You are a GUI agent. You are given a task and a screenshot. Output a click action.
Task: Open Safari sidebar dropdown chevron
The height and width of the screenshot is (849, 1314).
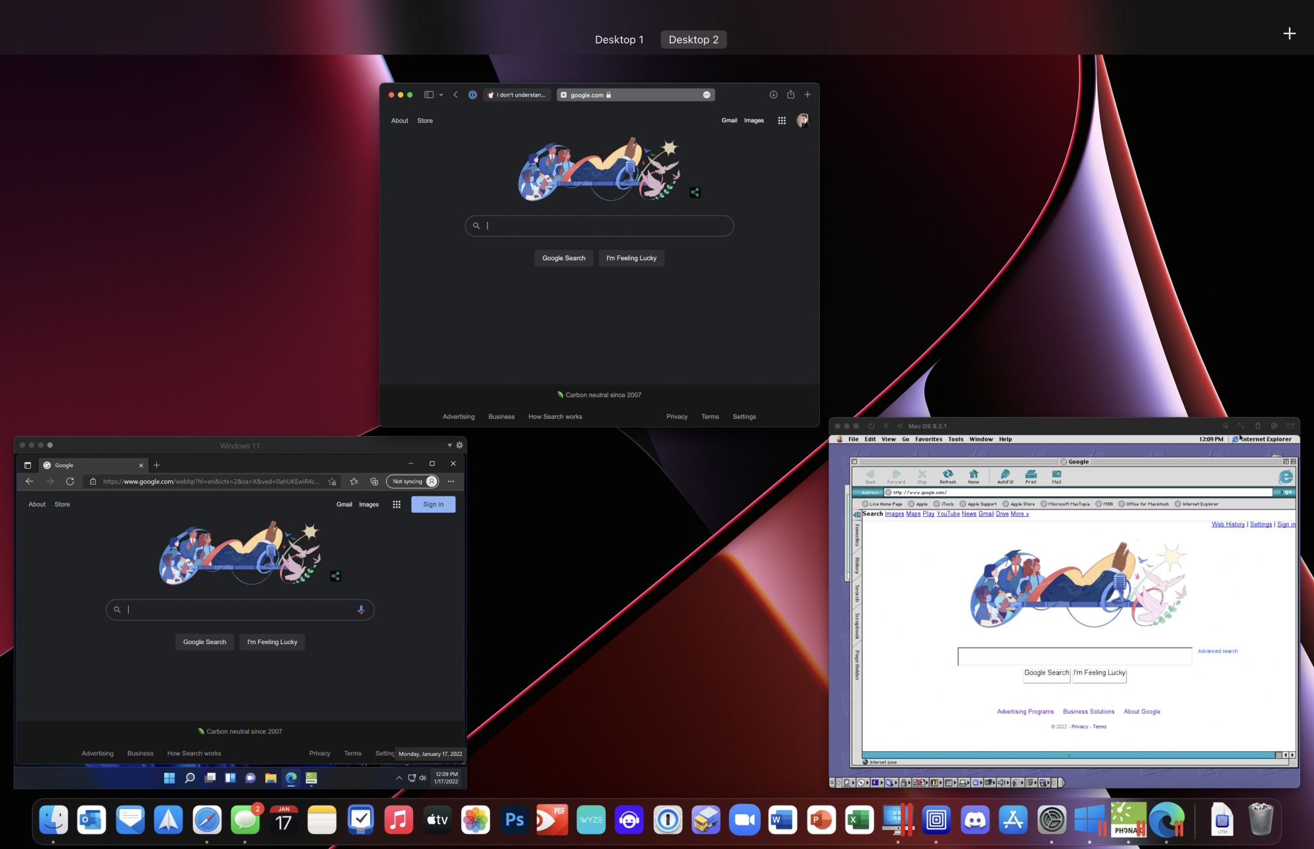(441, 95)
